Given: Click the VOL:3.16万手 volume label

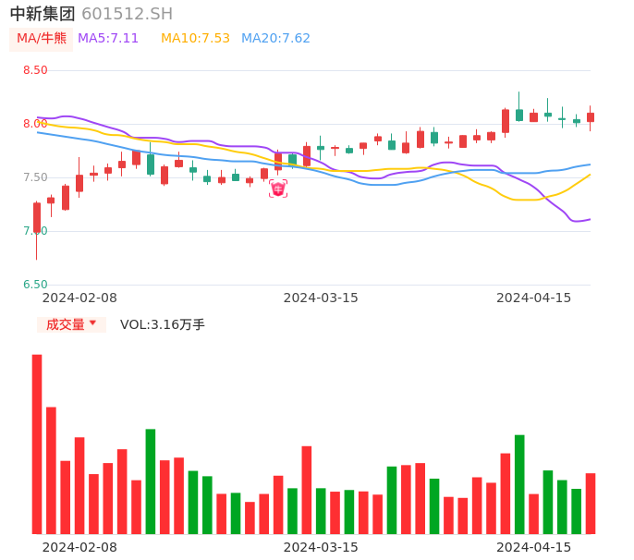Looking at the screenshot, I should (163, 324).
